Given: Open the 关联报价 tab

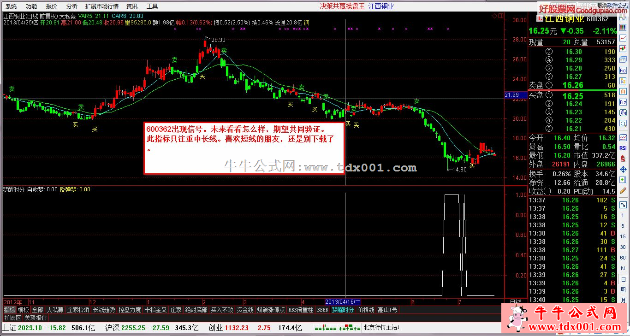Looking at the screenshot, I should tap(36, 318).
